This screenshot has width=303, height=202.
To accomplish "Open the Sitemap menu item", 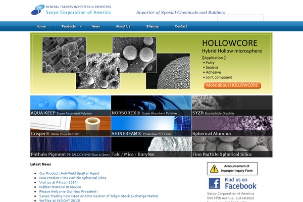I will [x=153, y=26].
